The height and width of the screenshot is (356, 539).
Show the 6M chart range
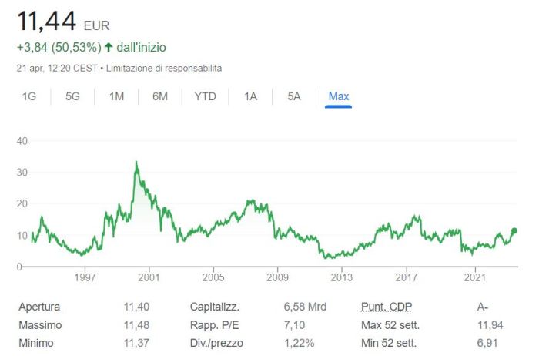(160, 96)
